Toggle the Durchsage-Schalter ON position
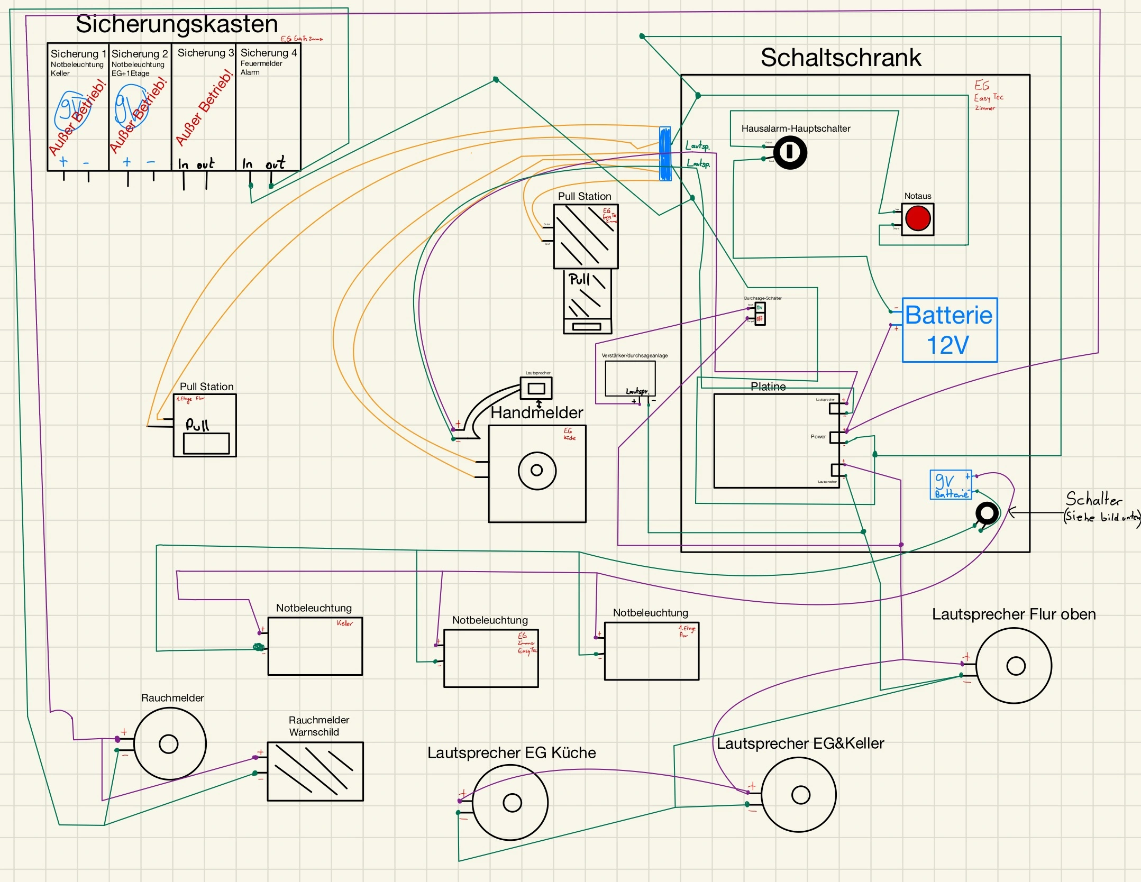1141x882 pixels. tap(760, 308)
